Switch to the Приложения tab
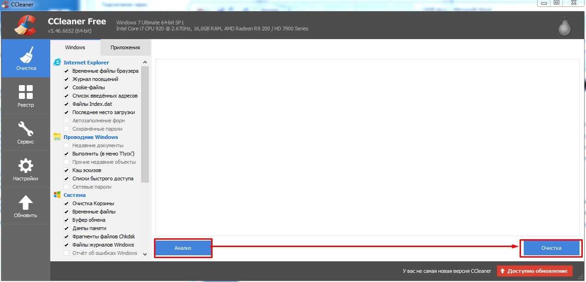This screenshot has width=586, height=282. click(125, 47)
